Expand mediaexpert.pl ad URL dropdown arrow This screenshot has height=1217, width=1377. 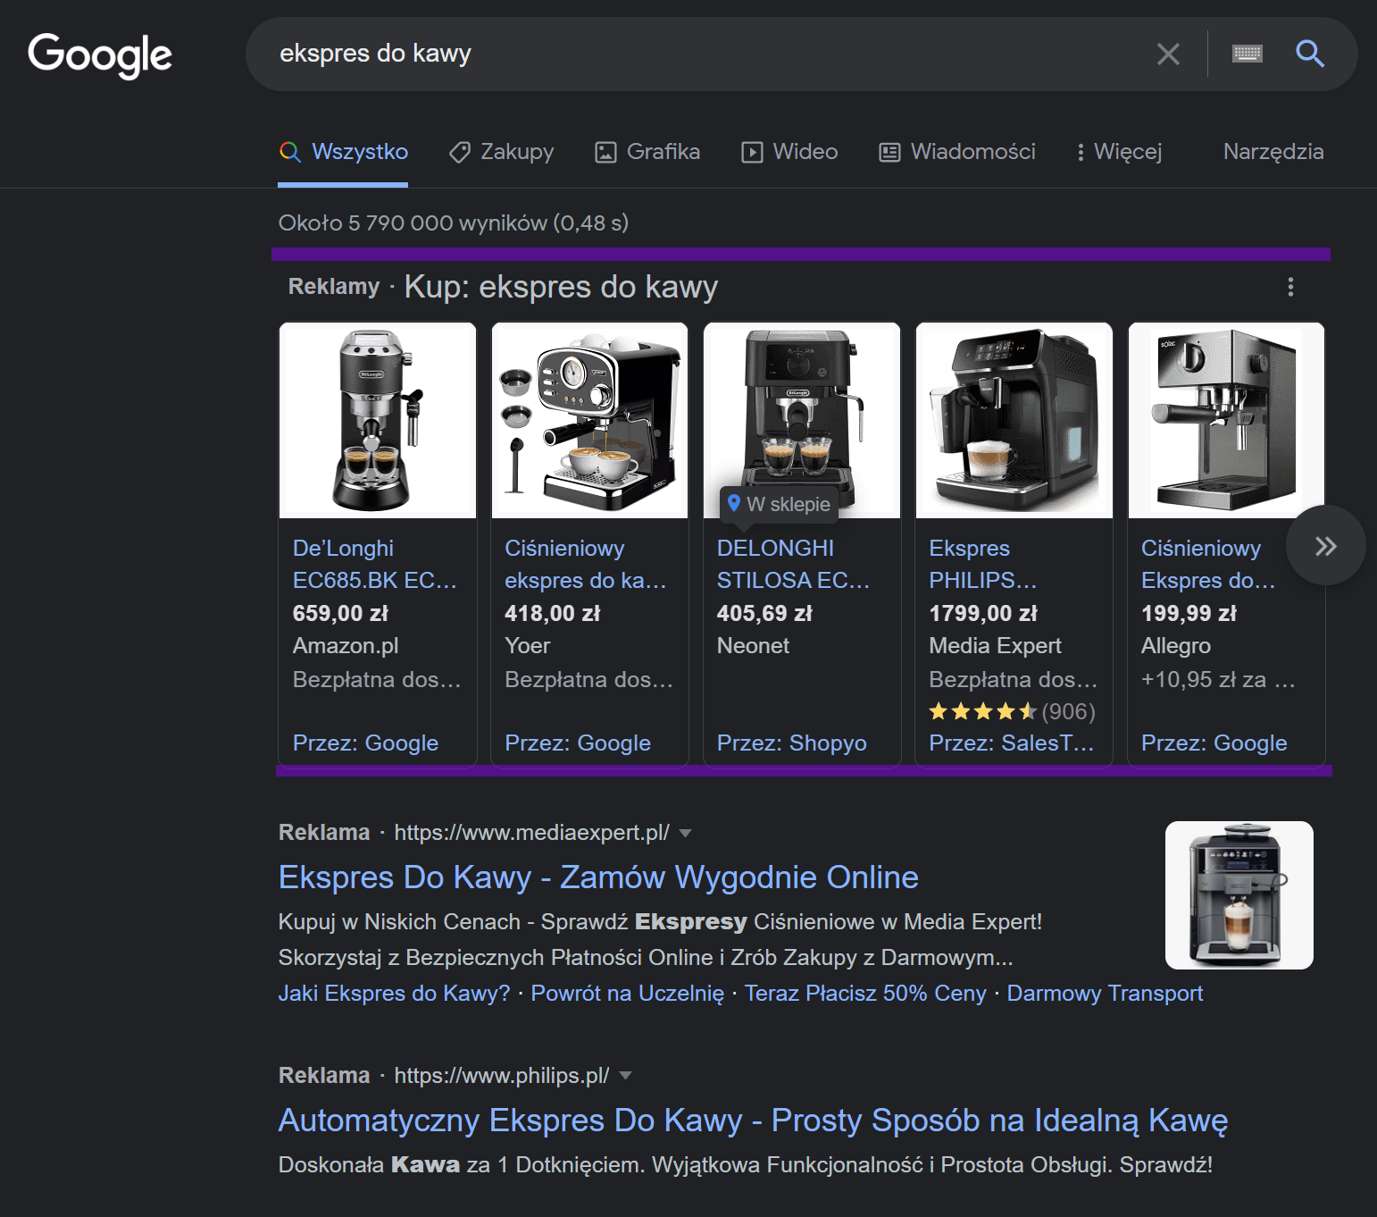tap(686, 833)
